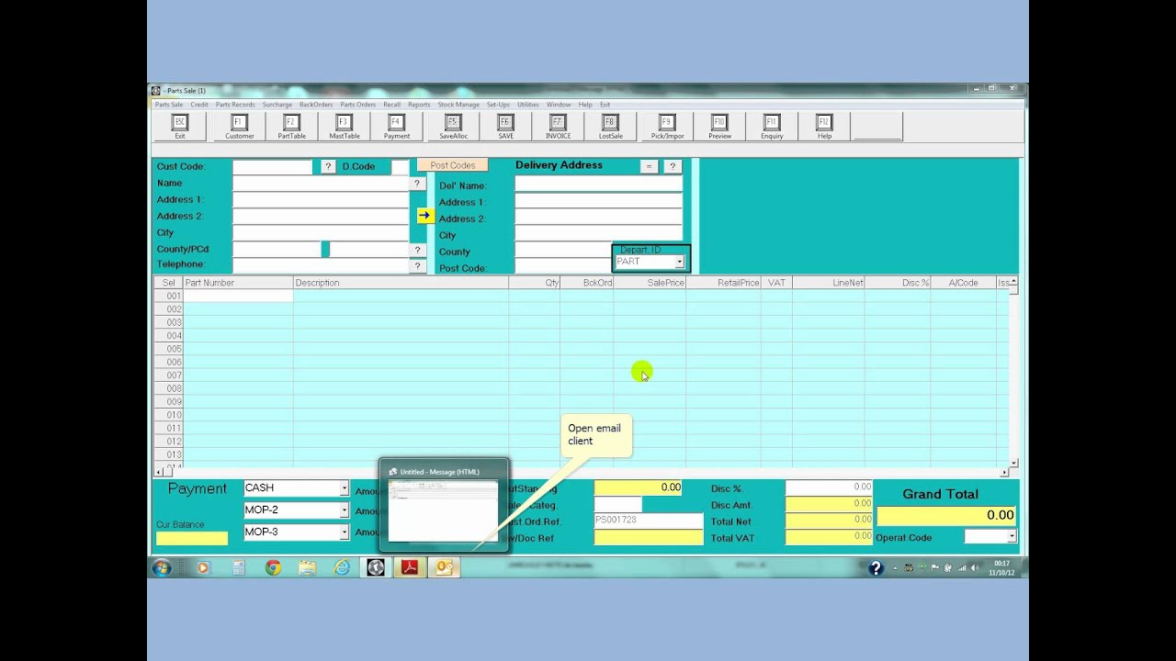Expand the Depart. ID PART dropdown

(680, 262)
